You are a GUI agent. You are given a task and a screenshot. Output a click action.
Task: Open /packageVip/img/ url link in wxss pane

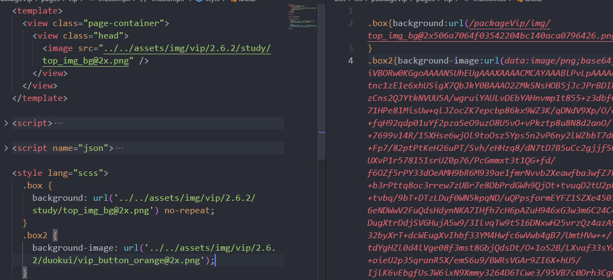point(509,23)
